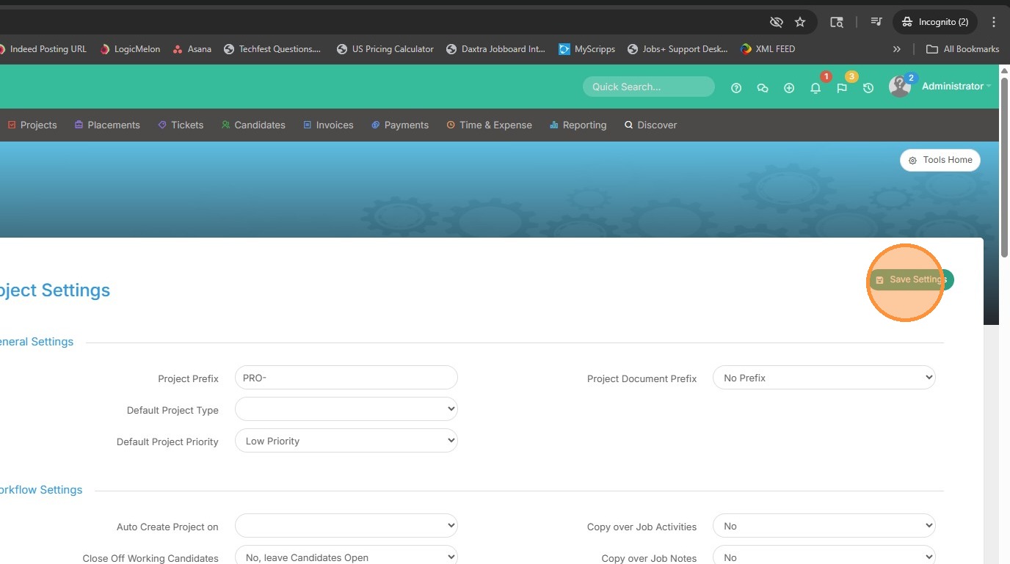Go to the Candidates menu

[x=253, y=125]
